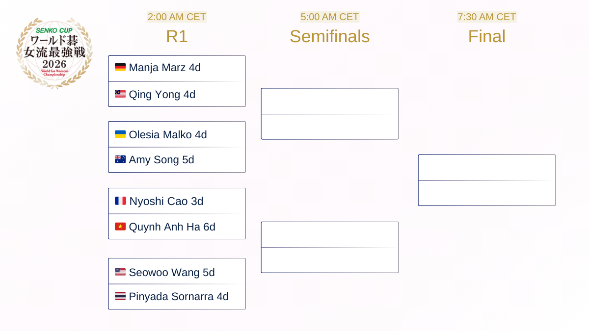This screenshot has height=331, width=589.
Task: Select the R1 round heading
Action: pyautogui.click(x=177, y=36)
